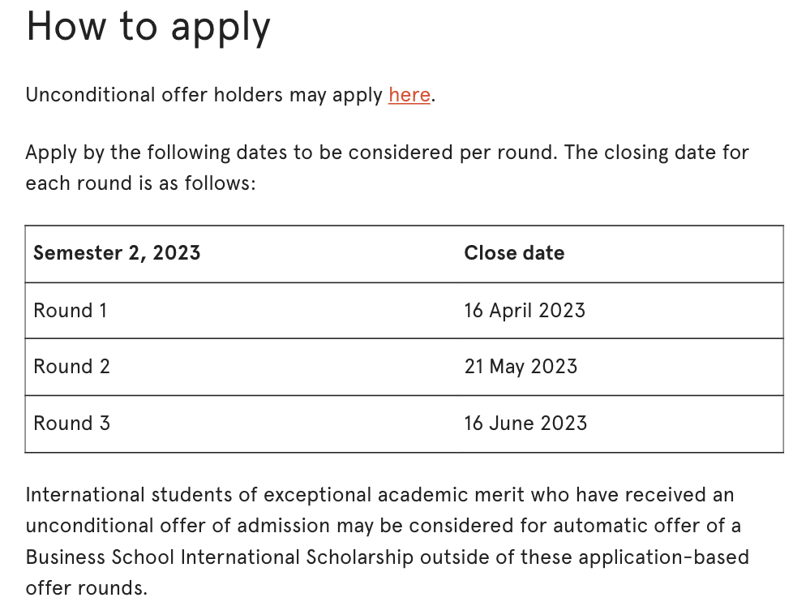Click the "Round 2" table cell
Screen dimensions: 793x602
(x=71, y=367)
